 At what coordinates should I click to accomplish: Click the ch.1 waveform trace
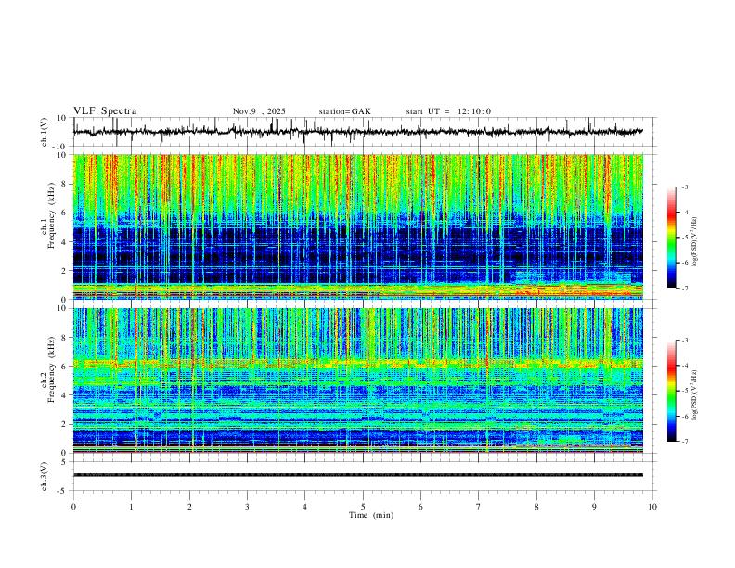coord(357,132)
